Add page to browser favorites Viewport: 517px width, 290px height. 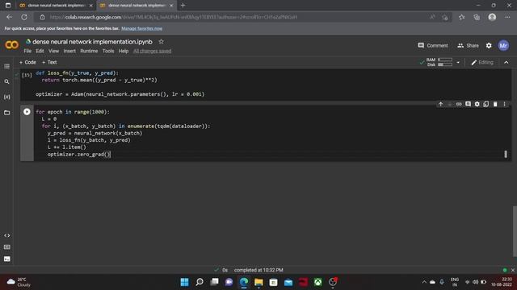click(461, 17)
